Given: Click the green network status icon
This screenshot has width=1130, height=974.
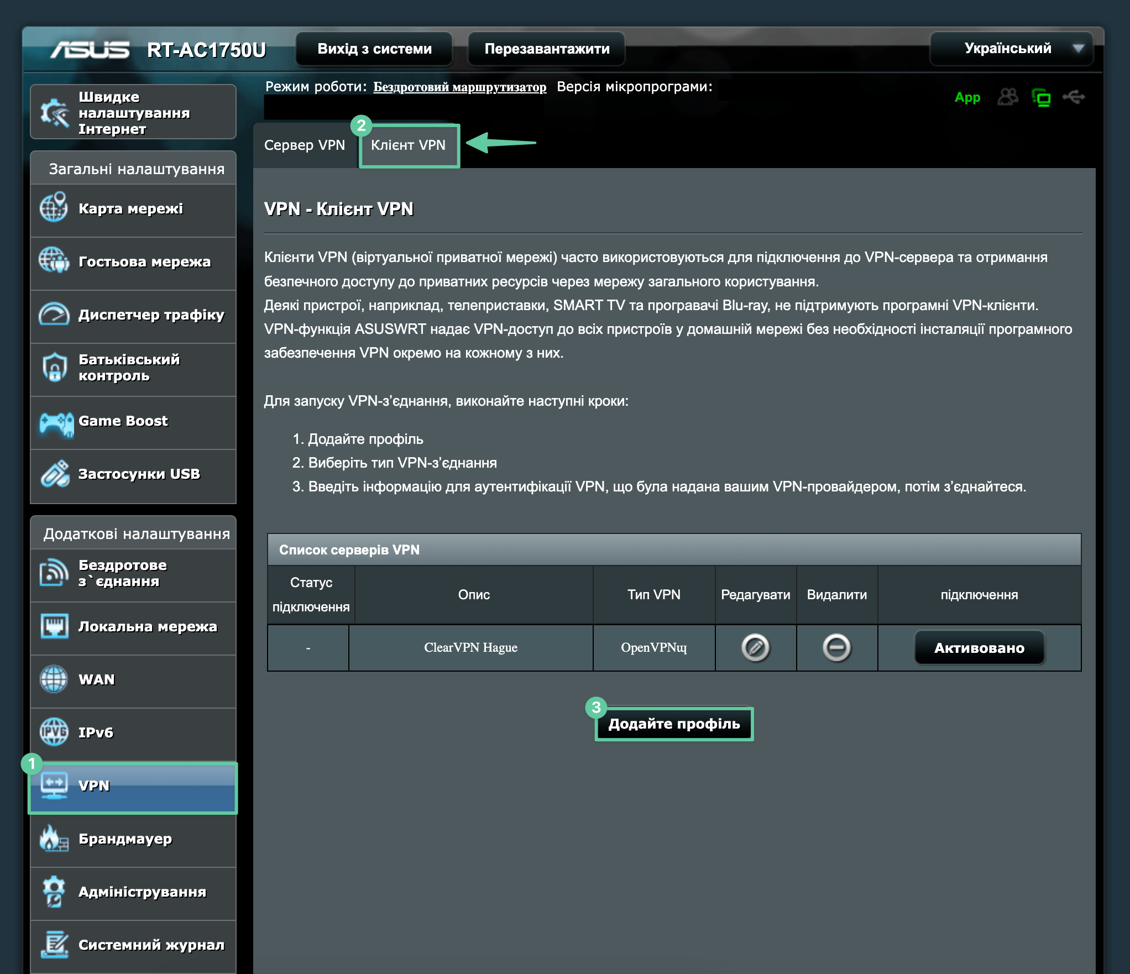Looking at the screenshot, I should pyautogui.click(x=1041, y=98).
